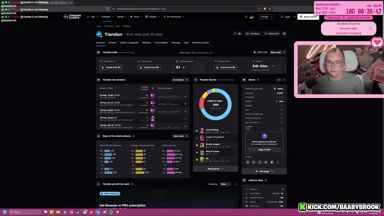This screenshot has width=384, height=216.
Task: Click Unlock from $9 under Hours Watched
Action: click(111, 67)
